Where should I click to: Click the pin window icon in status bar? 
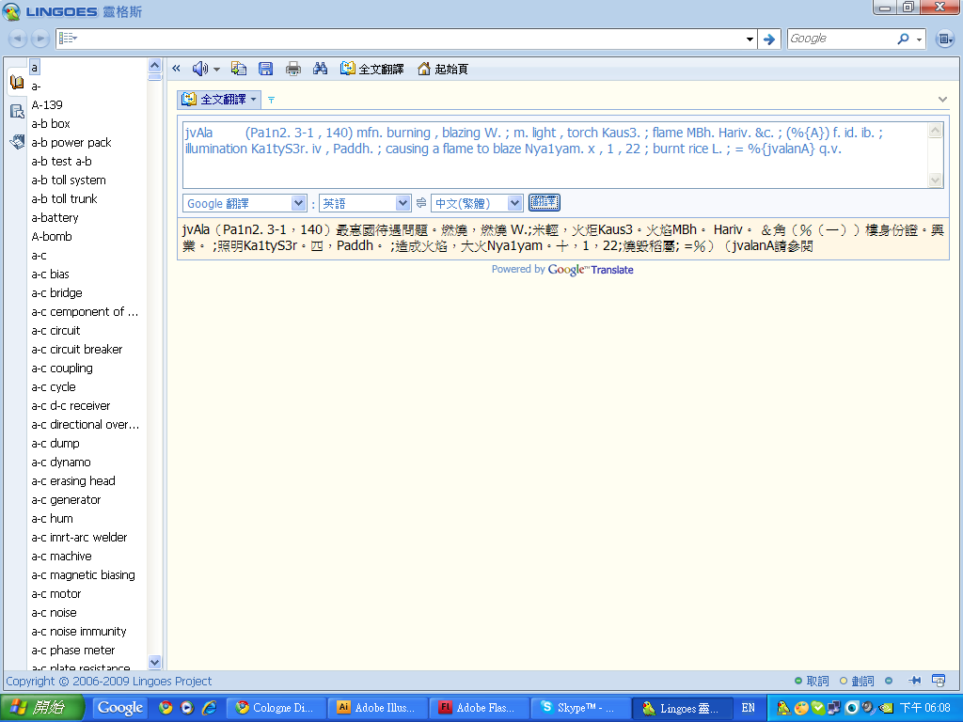(x=914, y=681)
